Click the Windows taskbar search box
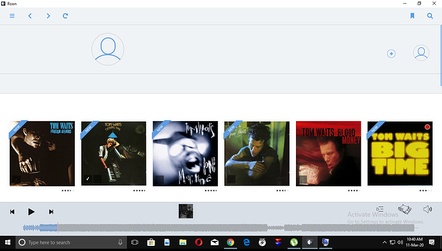Viewport: 442px width, 251px height. coord(70,242)
